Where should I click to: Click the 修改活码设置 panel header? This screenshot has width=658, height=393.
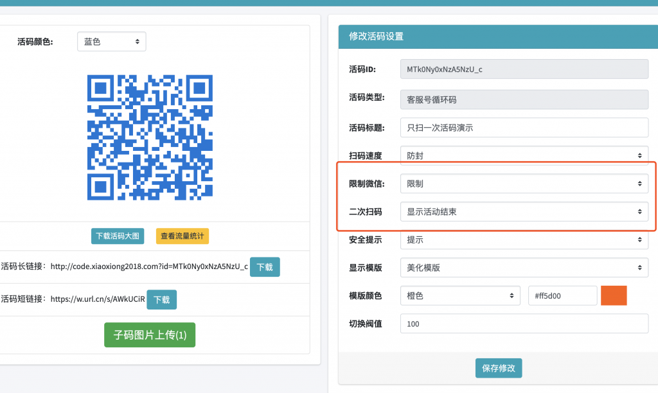498,37
